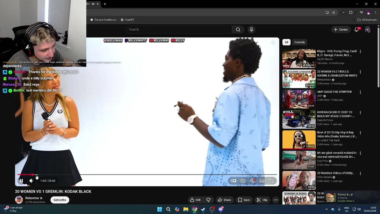Screen dimensions: 380x214
Task: Show hidden system tray icons
Action: [326, 209]
